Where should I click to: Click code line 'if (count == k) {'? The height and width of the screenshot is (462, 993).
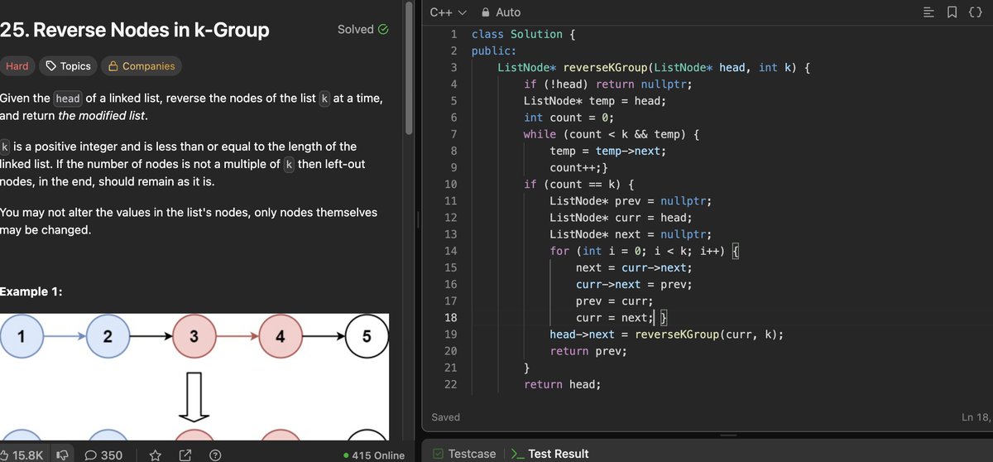point(580,184)
